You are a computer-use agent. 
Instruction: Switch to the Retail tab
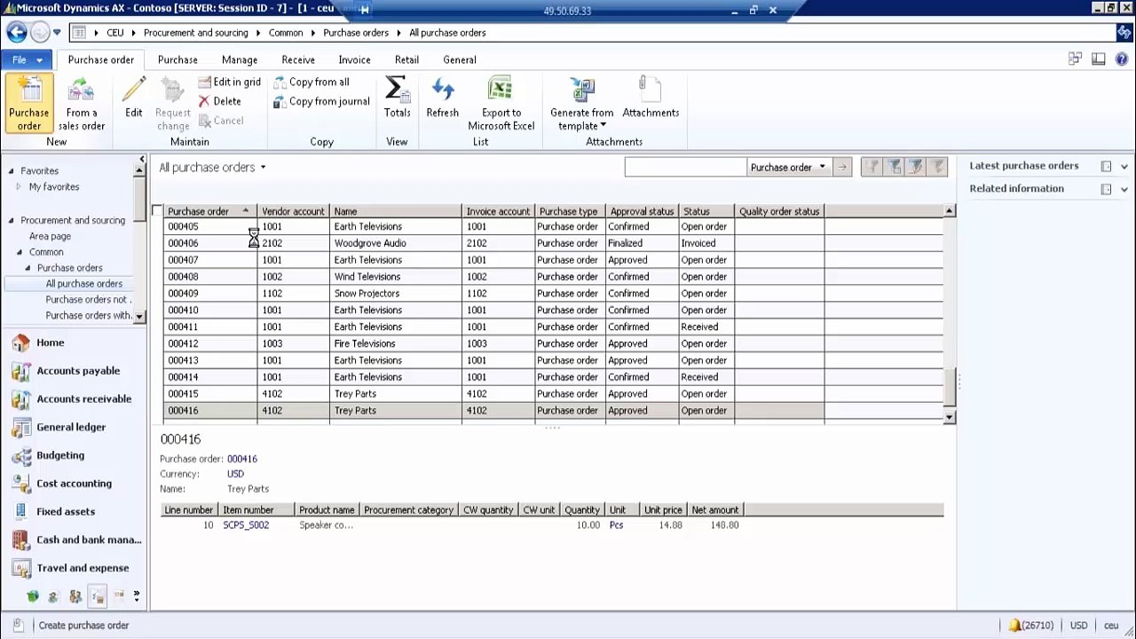click(406, 59)
